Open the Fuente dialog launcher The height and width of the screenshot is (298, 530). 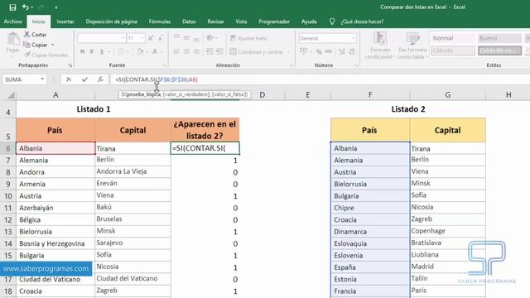[x=165, y=65]
